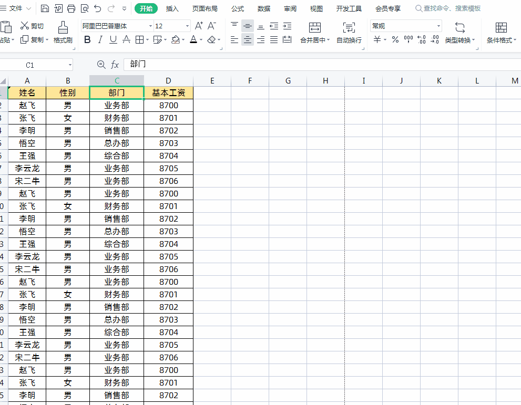This screenshot has width=521, height=405.
Task: Click the Save icon in quick access toolbar
Action: (45, 8)
